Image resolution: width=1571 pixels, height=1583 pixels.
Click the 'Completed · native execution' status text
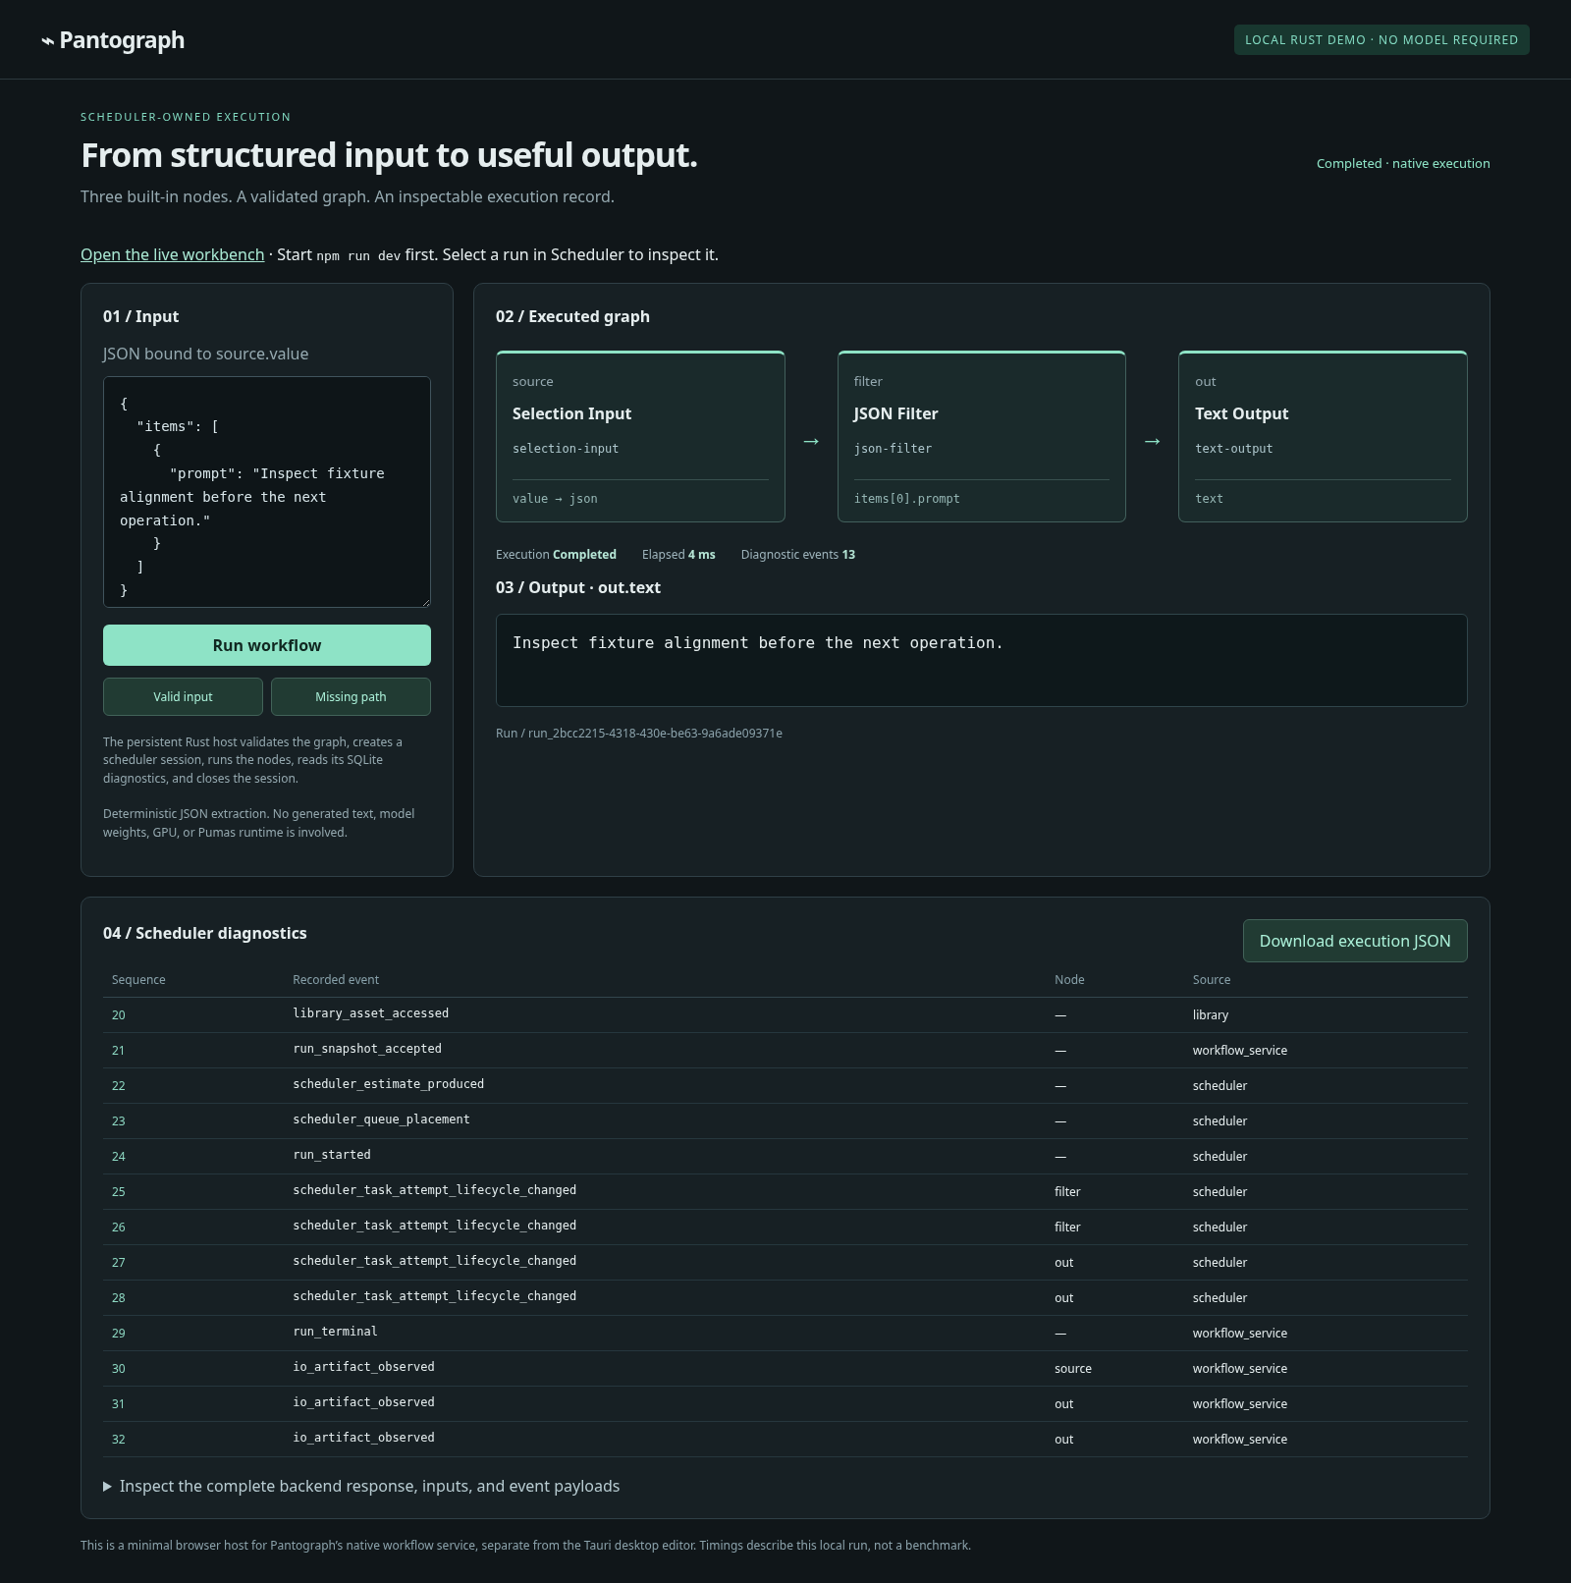pyautogui.click(x=1403, y=163)
